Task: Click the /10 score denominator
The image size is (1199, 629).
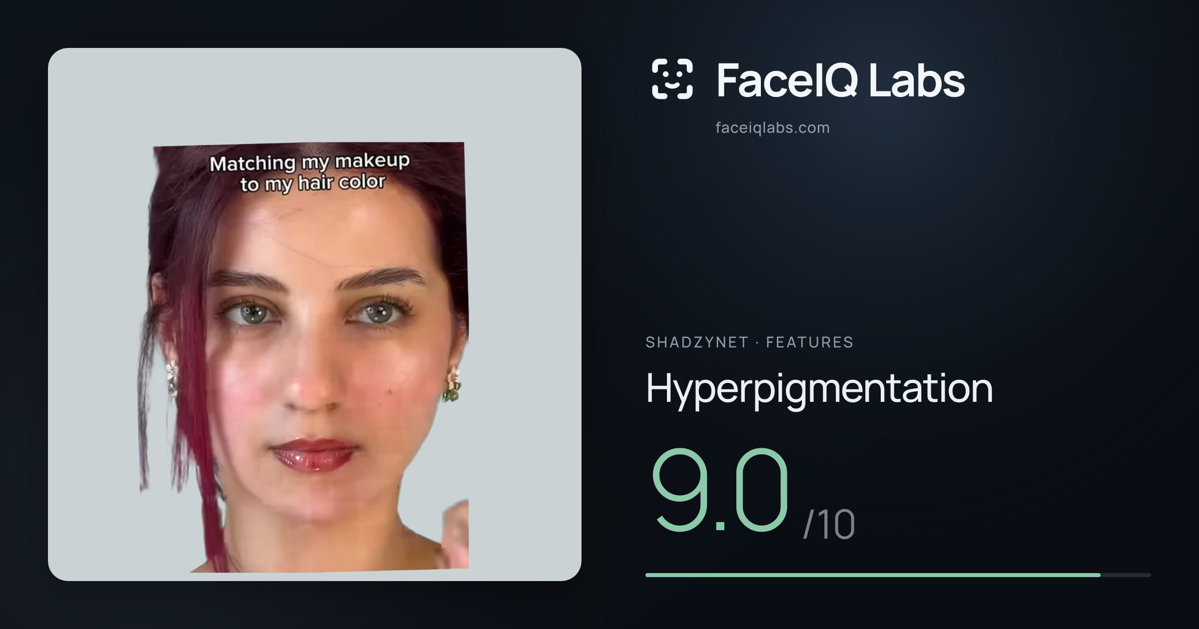Action: tap(829, 524)
